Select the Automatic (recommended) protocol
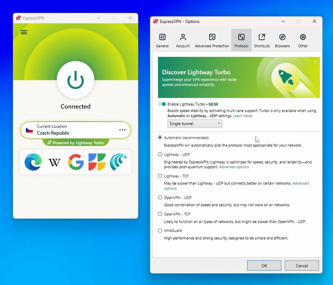This screenshot has width=333, height=285. [160, 137]
